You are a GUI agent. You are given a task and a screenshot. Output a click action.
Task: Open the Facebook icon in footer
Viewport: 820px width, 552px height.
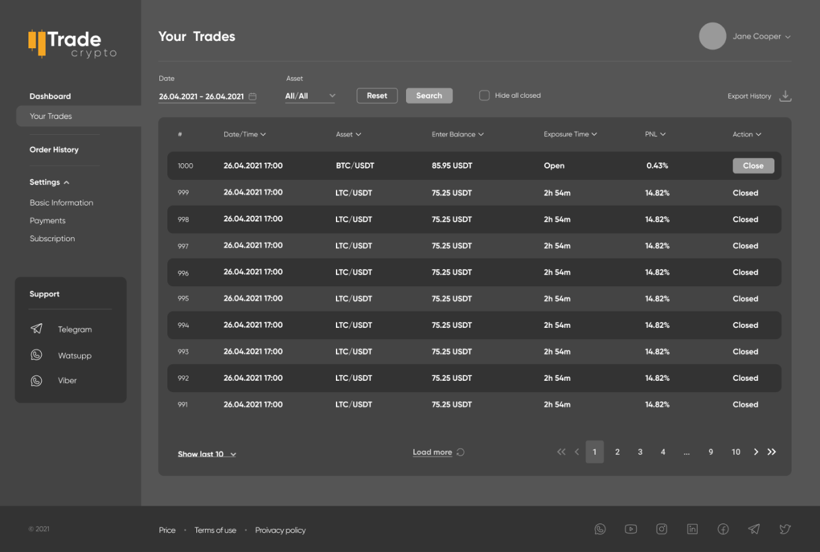pyautogui.click(x=723, y=529)
